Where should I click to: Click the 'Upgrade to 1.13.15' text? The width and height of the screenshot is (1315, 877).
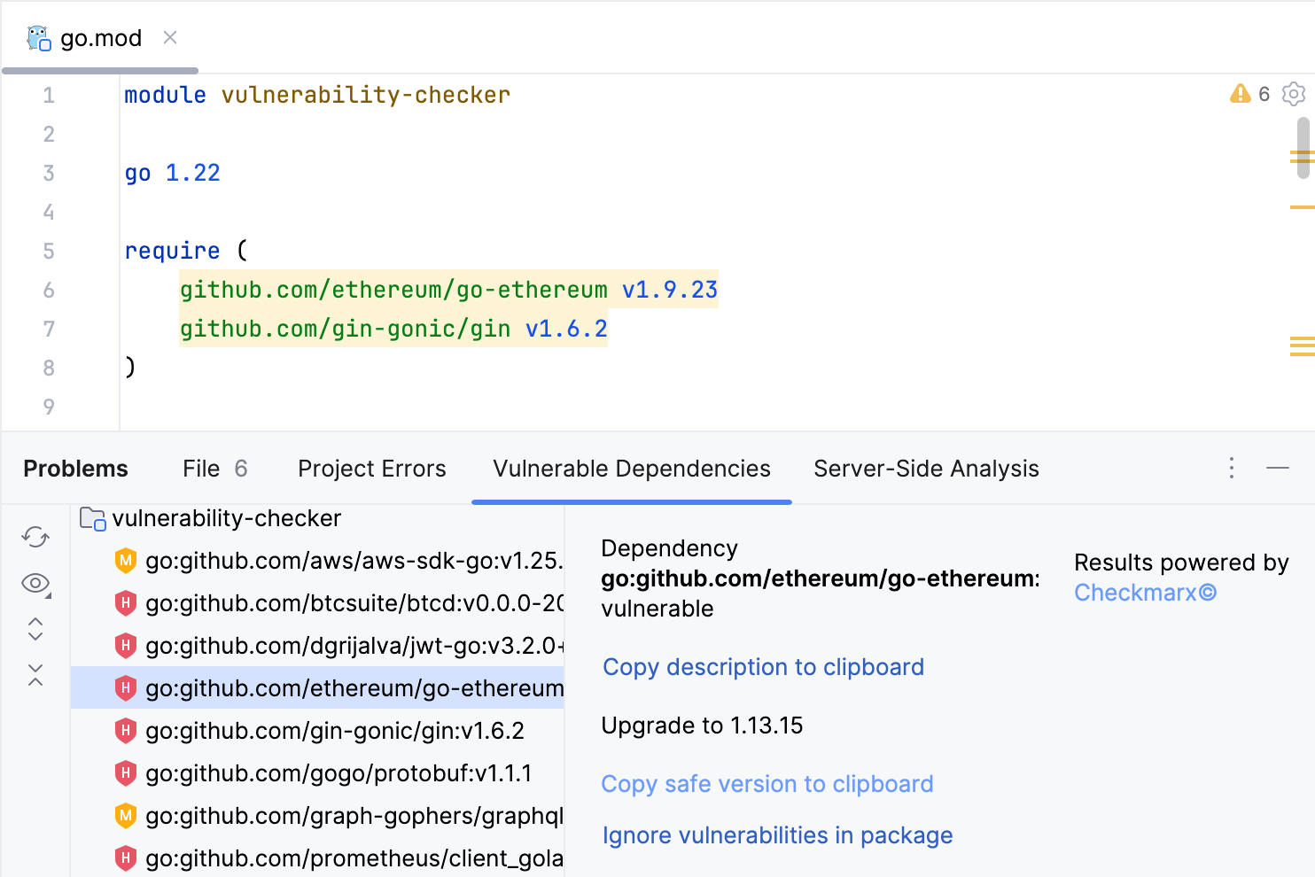(x=702, y=726)
